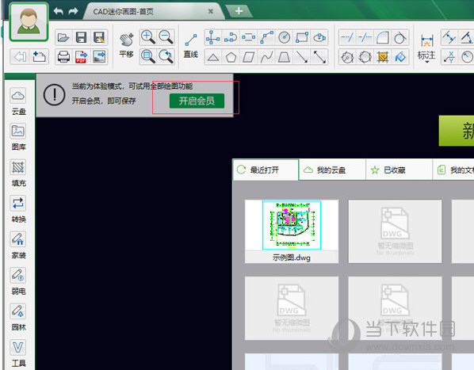Select the 直线 line tool
Screen dimensions: 474x370
click(x=191, y=46)
